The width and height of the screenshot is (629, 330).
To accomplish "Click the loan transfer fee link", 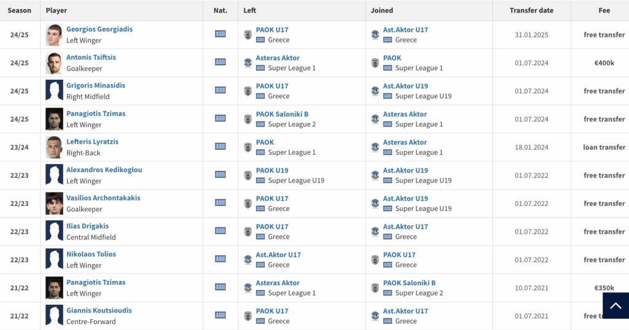I will pos(604,147).
